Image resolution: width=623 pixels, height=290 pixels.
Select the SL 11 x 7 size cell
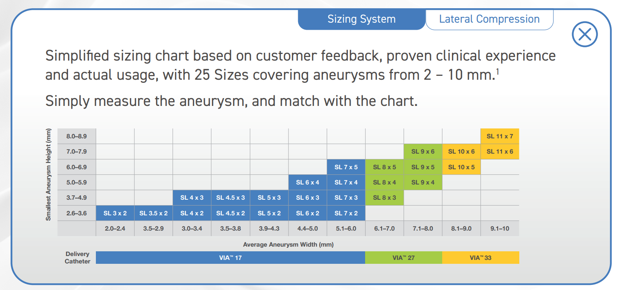[500, 136]
